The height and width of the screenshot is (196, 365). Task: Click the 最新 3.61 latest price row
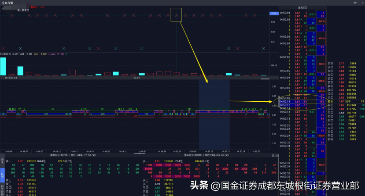[x=346, y=101]
